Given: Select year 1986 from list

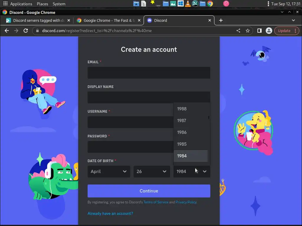Looking at the screenshot, I should pos(191,132).
